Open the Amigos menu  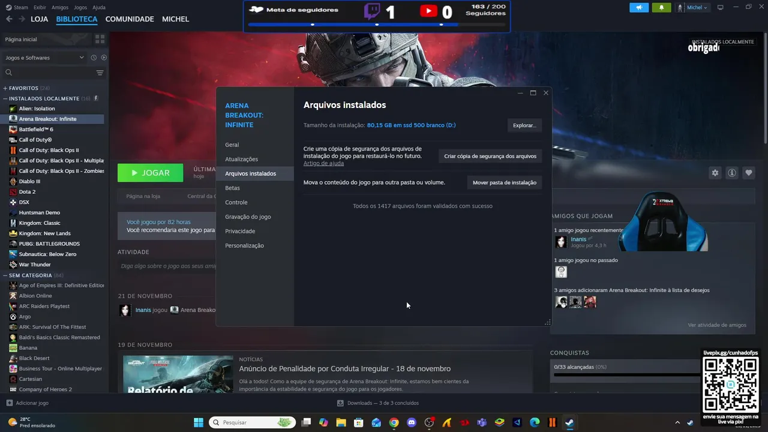coord(60,7)
